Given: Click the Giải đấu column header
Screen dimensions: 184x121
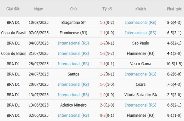Looking at the screenshot, I should click(x=13, y=9).
